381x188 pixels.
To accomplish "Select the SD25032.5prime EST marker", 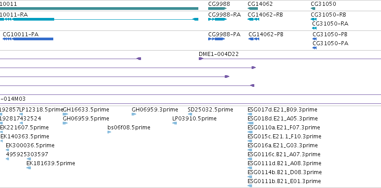I will (x=190, y=114).
